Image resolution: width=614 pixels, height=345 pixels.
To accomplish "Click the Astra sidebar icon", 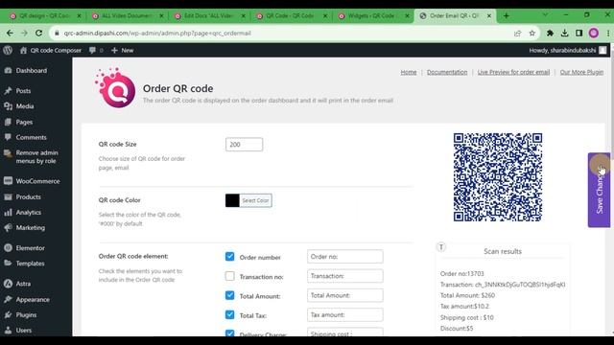I will (x=8, y=284).
